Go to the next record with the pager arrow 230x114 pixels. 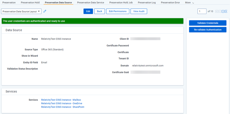tap(223, 11)
